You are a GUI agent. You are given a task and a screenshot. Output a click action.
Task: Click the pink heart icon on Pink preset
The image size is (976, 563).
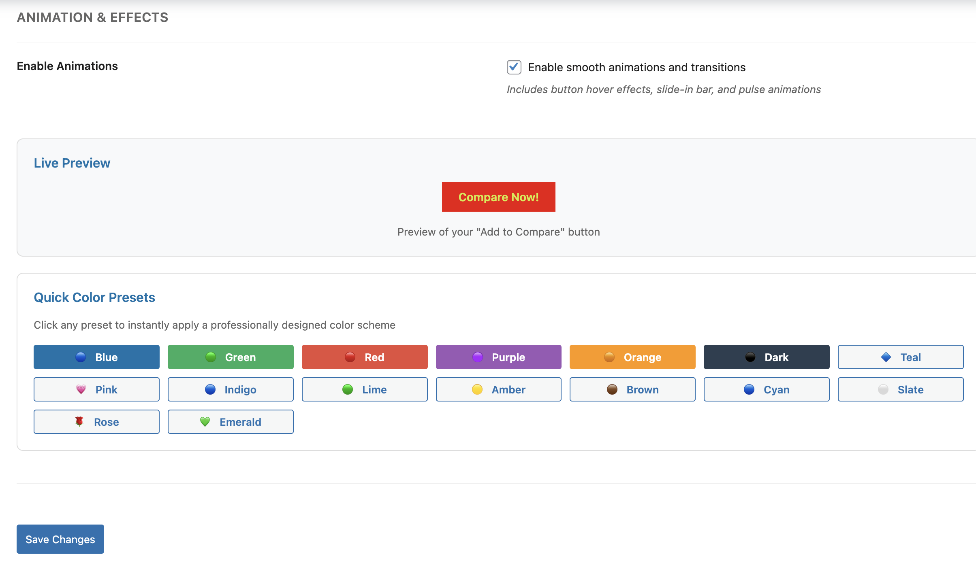[81, 389]
